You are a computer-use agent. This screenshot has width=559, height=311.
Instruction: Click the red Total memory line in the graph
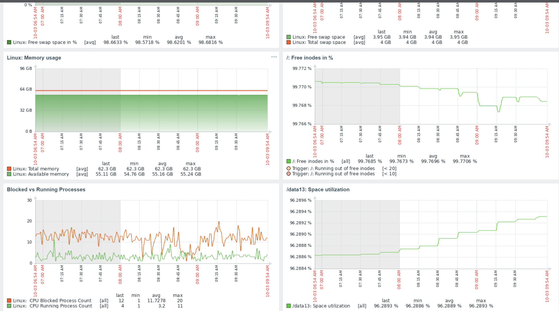(x=151, y=91)
